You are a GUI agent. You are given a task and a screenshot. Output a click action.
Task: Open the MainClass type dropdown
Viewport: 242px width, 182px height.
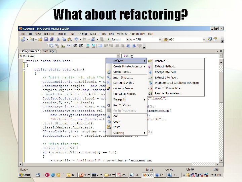point(118,56)
